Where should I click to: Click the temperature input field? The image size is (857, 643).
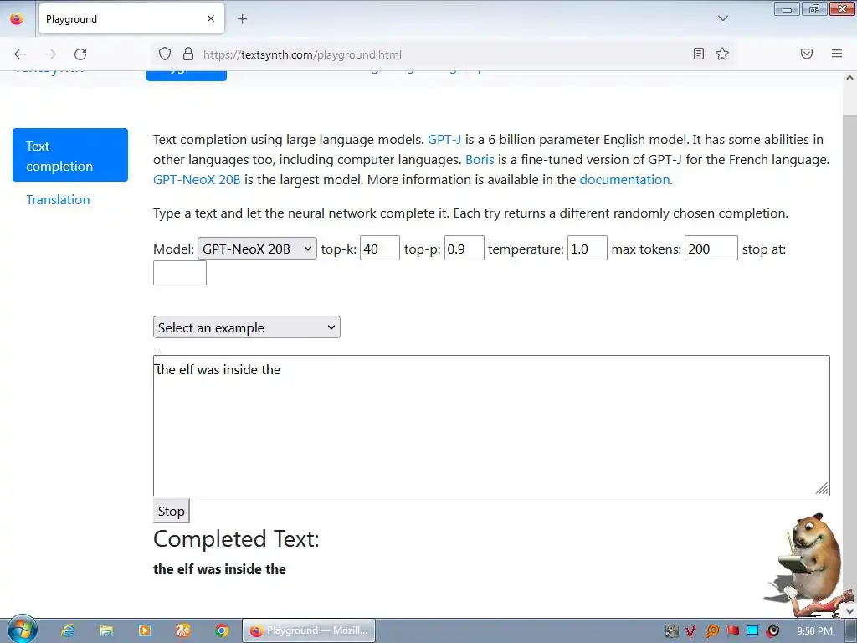pyautogui.click(x=587, y=248)
